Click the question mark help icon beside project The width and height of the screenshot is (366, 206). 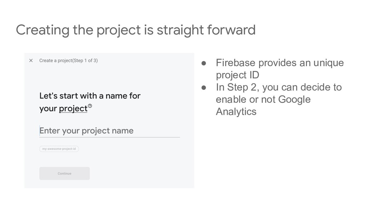90,106
